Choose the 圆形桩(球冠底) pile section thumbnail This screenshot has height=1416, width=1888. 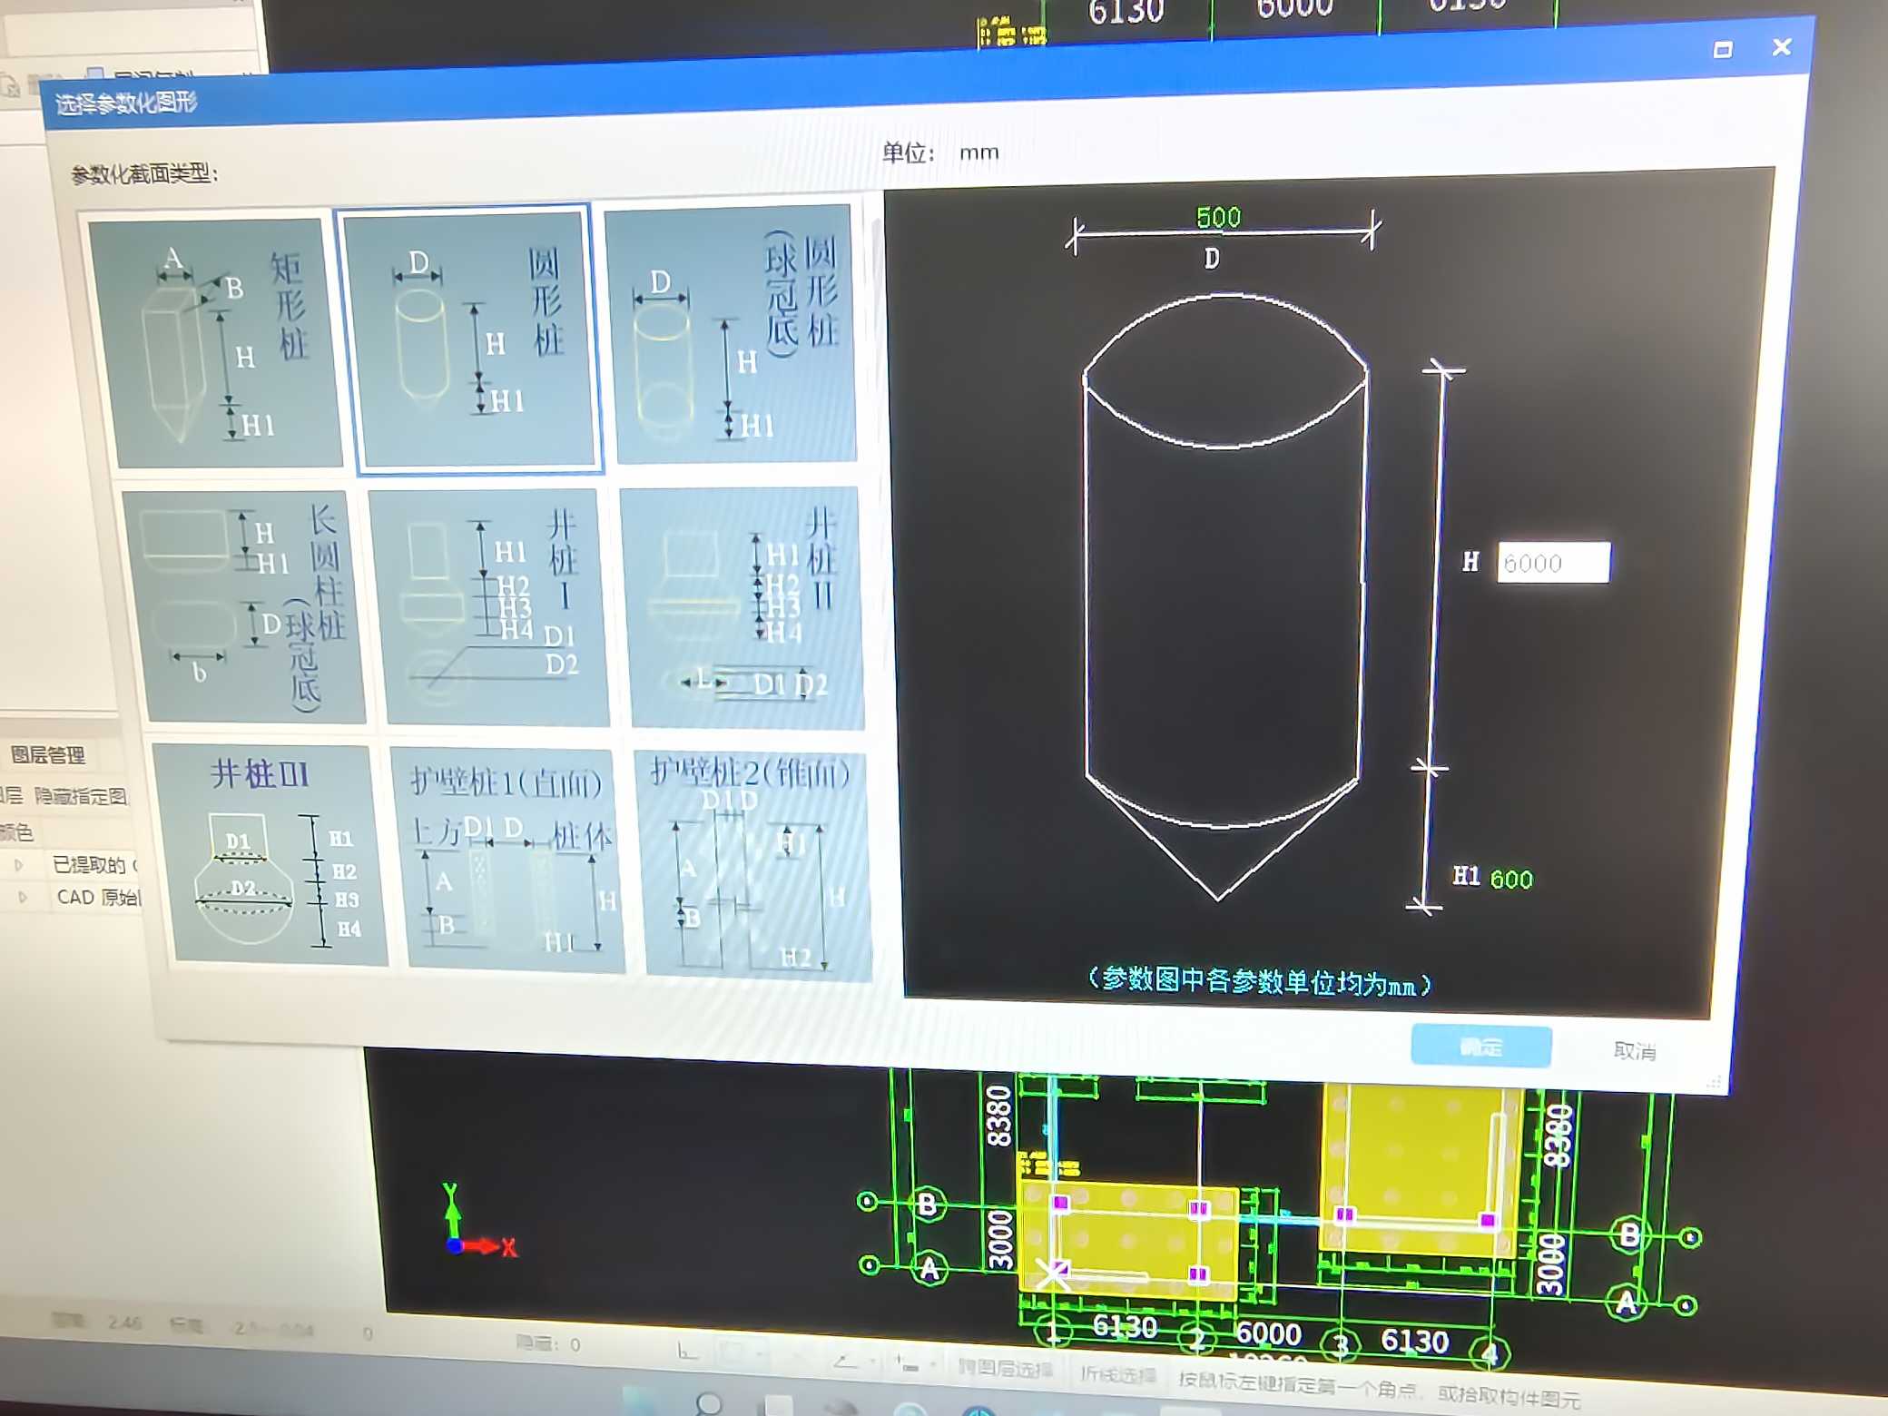pos(733,336)
